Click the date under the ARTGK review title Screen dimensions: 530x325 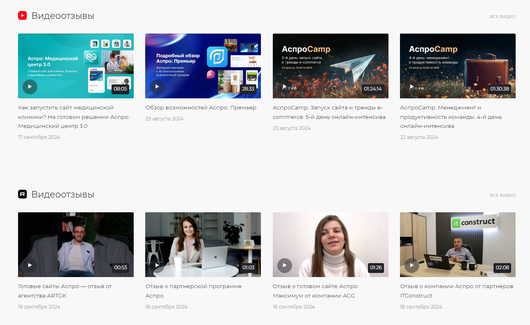[x=39, y=307]
